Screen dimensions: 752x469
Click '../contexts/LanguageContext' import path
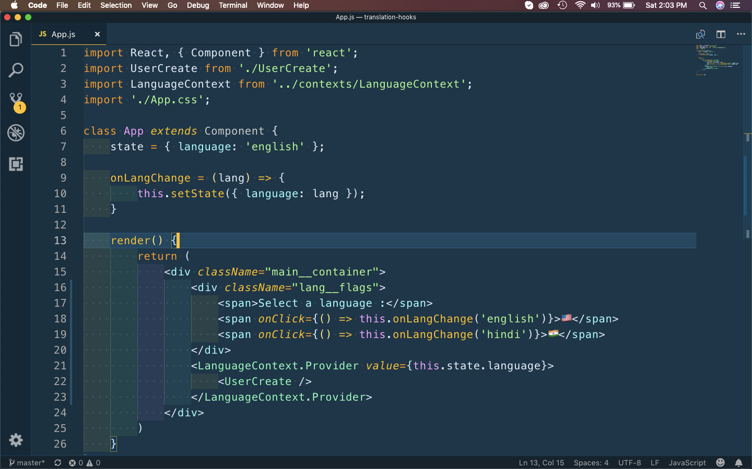(369, 84)
